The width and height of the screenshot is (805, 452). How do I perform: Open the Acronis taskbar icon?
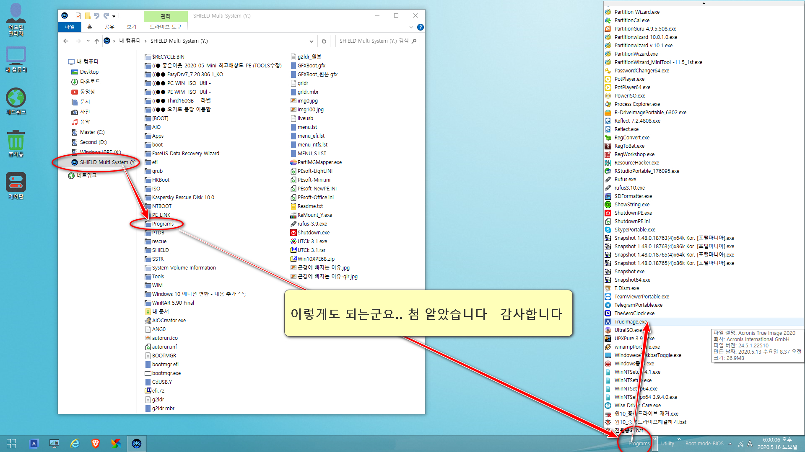(34, 444)
